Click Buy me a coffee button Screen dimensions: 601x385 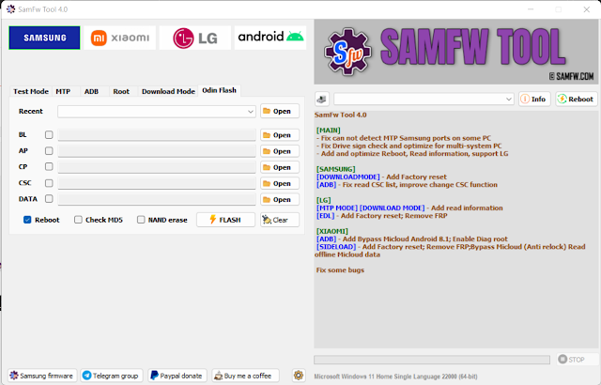pyautogui.click(x=245, y=376)
